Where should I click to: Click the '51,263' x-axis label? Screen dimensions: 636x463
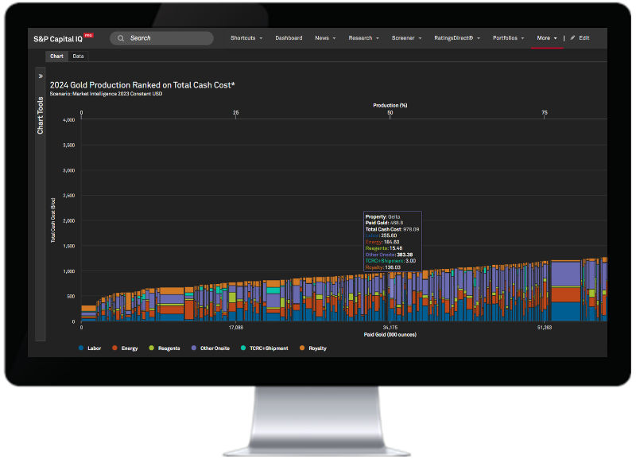pos(545,328)
